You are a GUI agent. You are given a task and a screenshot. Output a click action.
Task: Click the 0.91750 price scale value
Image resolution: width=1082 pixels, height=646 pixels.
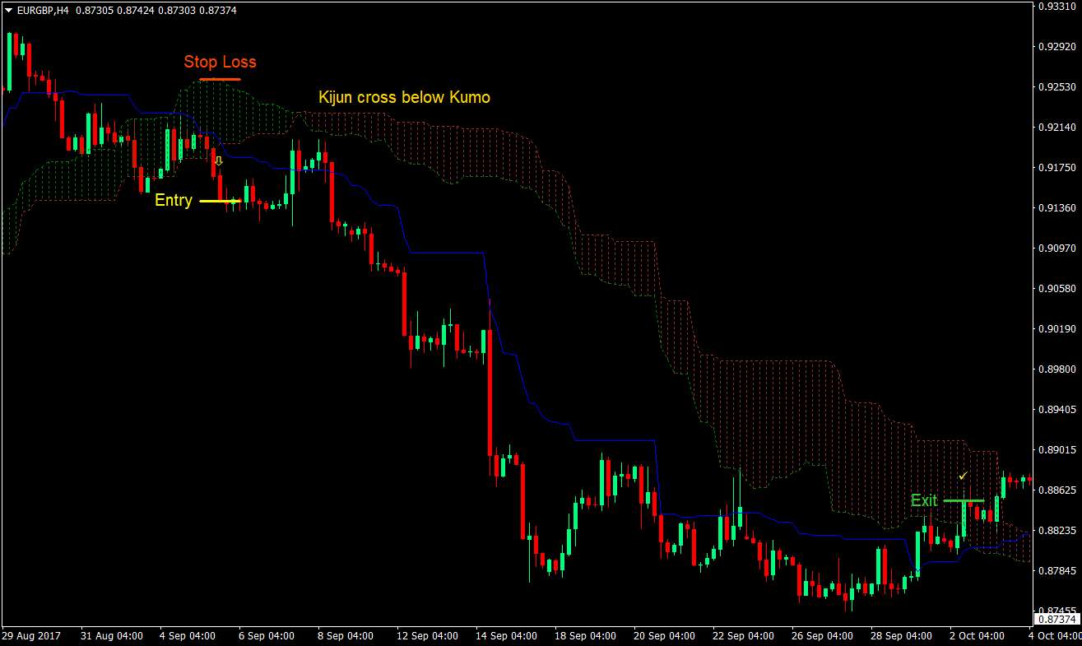pyautogui.click(x=1059, y=168)
